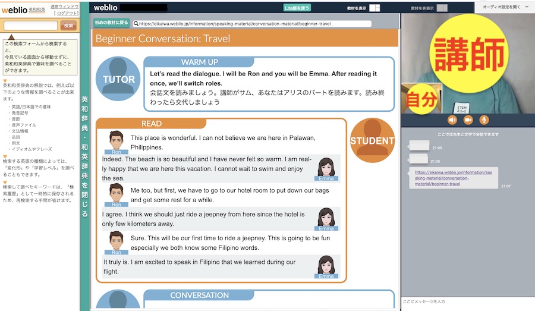
Task: Toggle the video camera icon
Action: [x=468, y=120]
